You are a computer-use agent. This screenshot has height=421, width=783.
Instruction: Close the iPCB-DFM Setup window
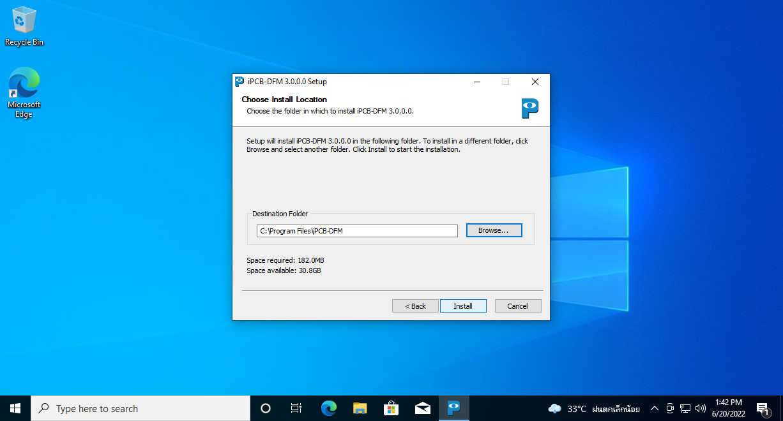click(535, 82)
